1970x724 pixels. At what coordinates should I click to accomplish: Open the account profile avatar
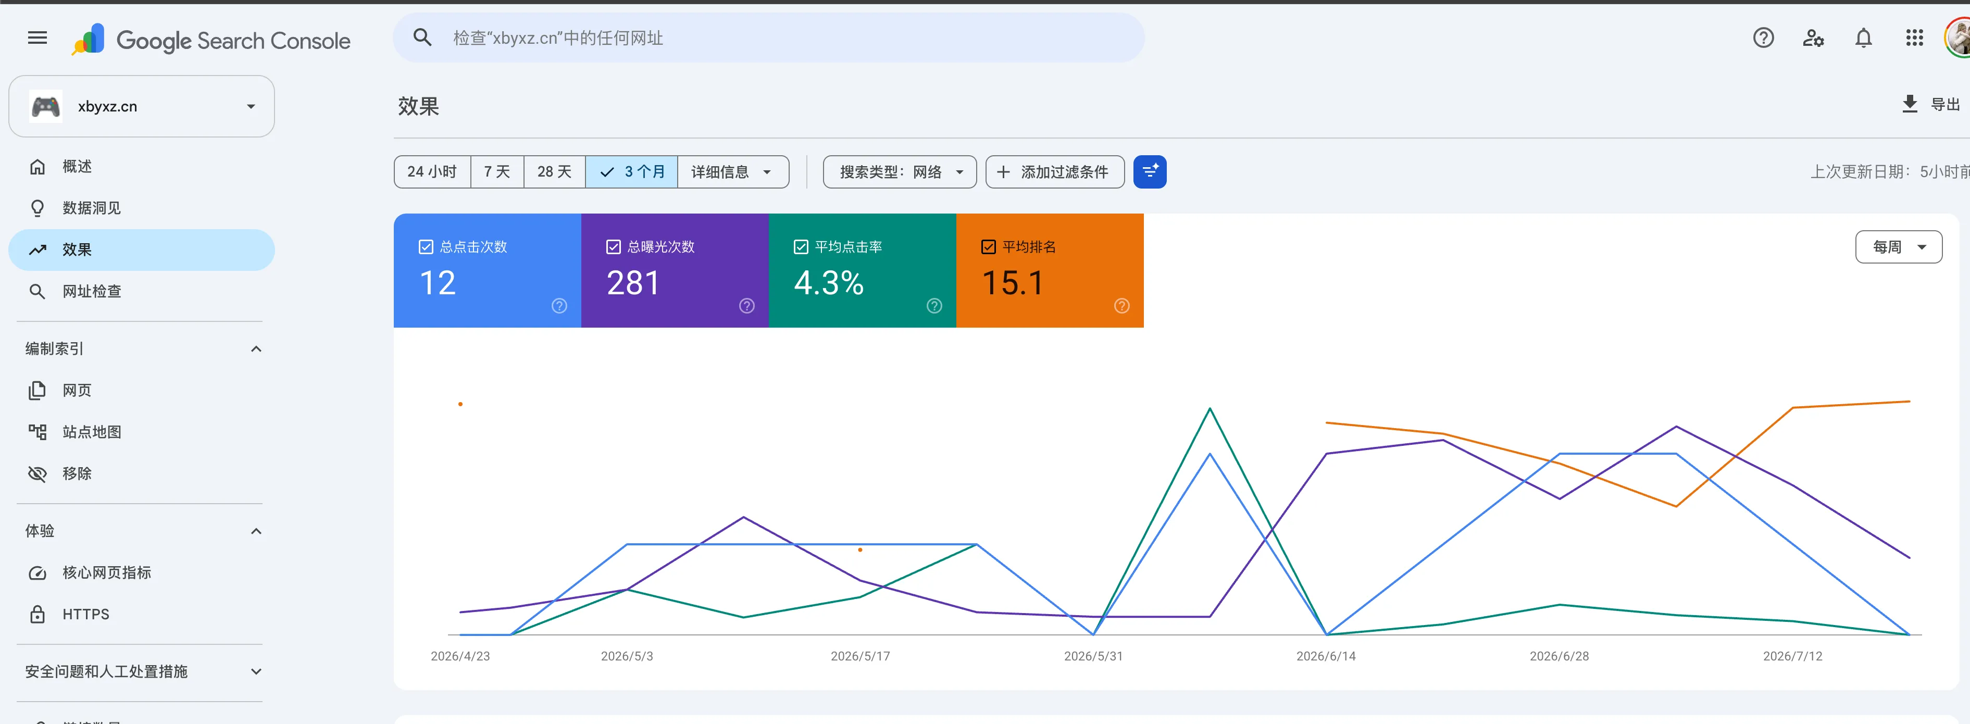point(1958,38)
